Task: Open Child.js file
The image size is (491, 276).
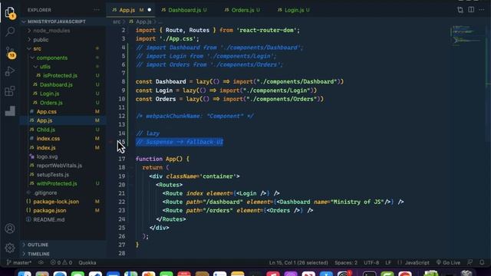Action: click(x=63, y=130)
